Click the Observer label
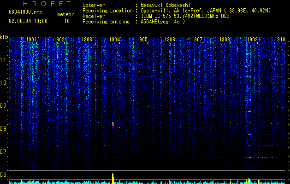The image size is (290, 184). (94, 5)
